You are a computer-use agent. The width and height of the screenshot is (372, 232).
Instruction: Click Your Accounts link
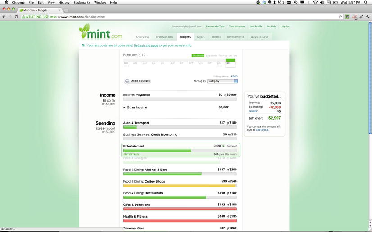(237, 27)
